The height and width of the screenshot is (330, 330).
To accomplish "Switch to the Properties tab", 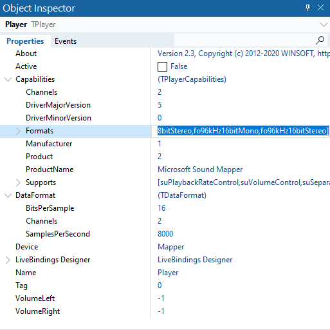I will click(25, 41).
